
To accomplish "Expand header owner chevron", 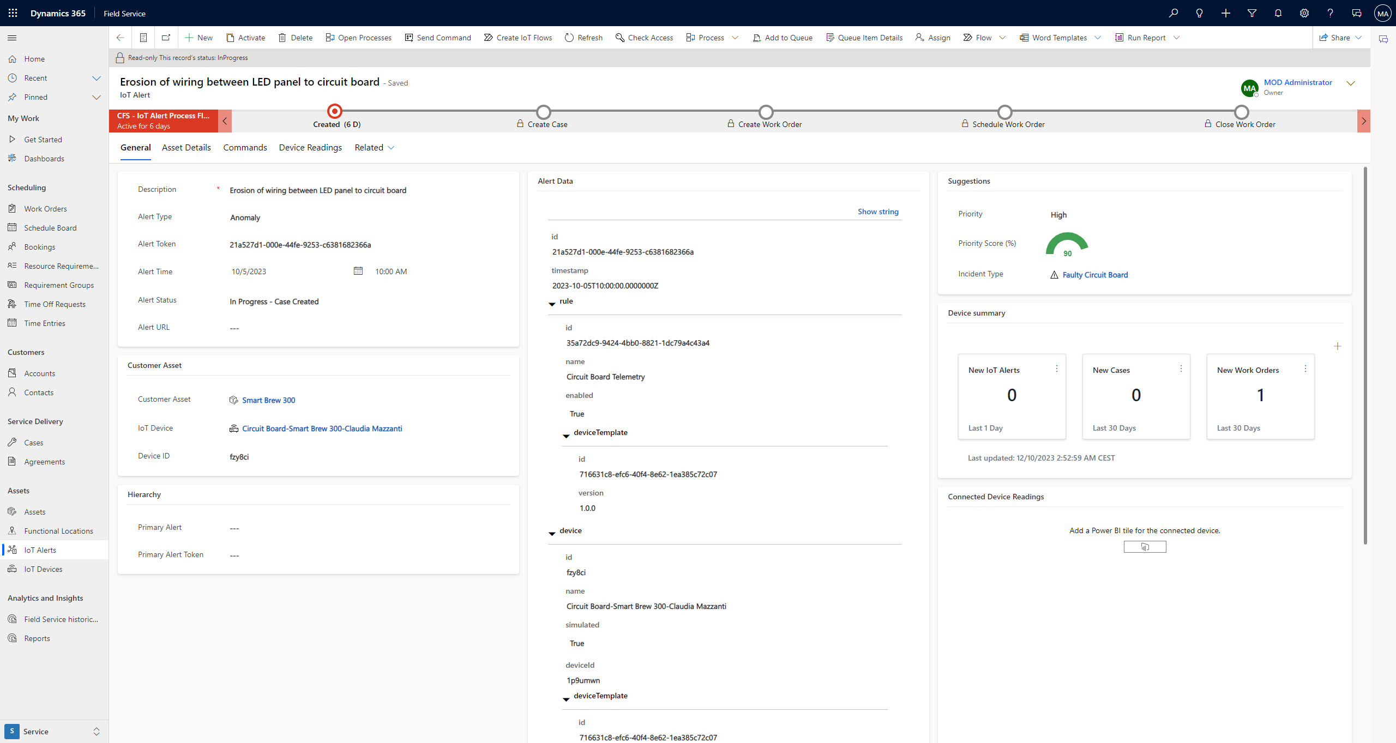I will click(1351, 83).
